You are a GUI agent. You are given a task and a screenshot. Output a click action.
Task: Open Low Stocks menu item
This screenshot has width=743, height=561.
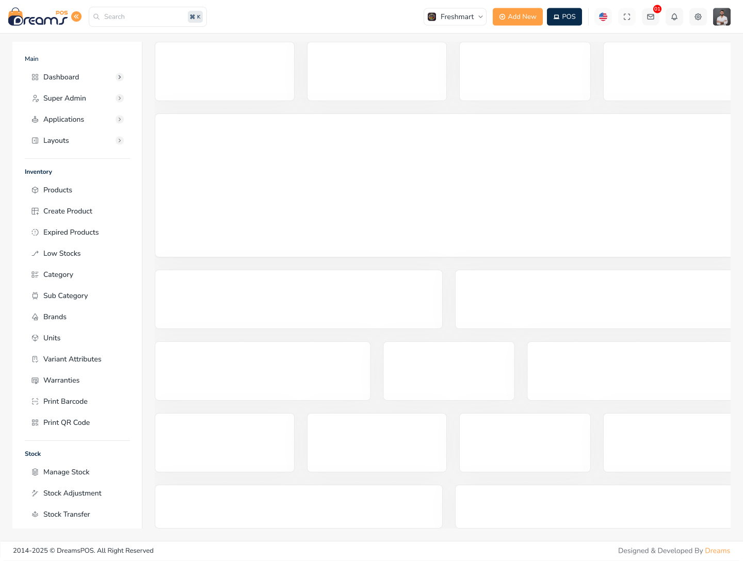click(x=62, y=253)
